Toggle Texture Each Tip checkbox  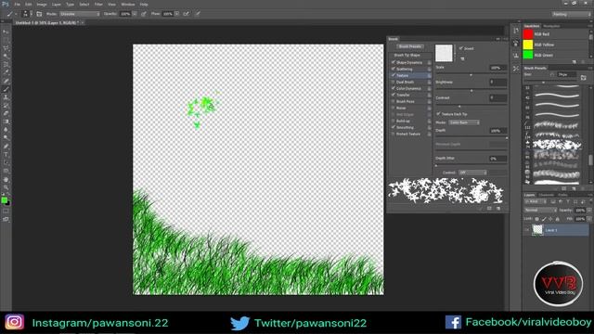[439, 113]
